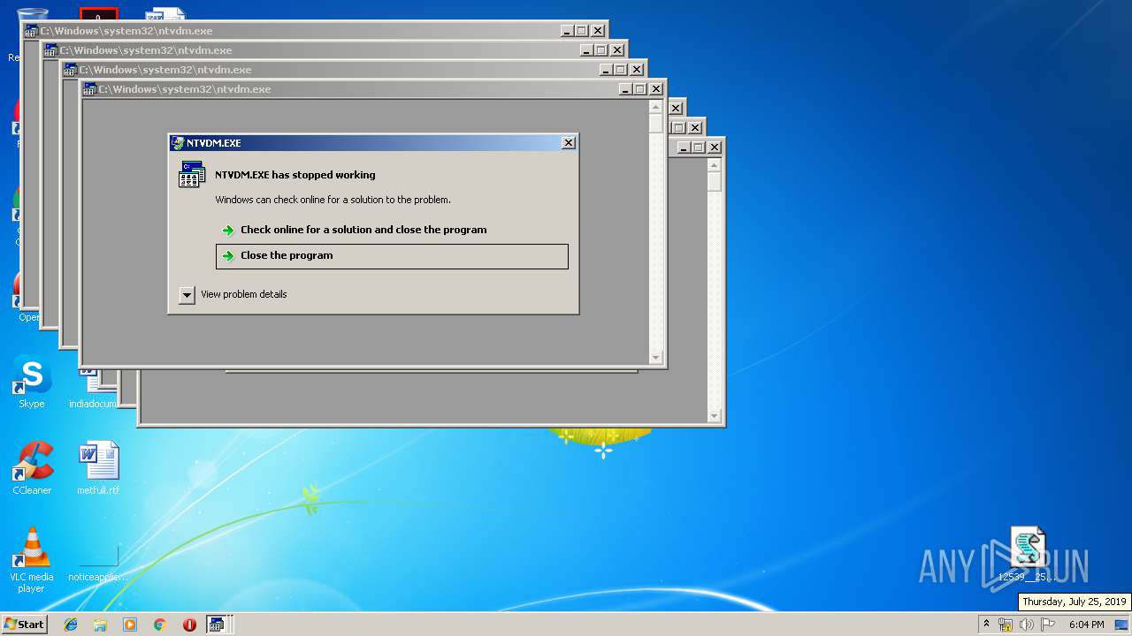The height and width of the screenshot is (636, 1132).
Task: Maximize the front ntvdm.exe window
Action: coord(639,89)
